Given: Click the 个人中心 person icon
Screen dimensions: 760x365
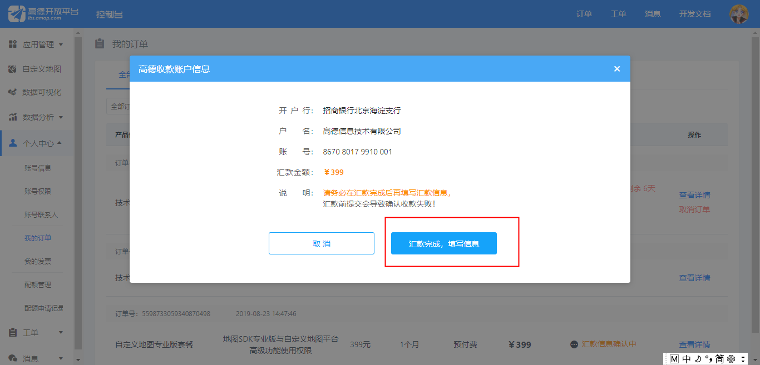Looking at the screenshot, I should 13,143.
